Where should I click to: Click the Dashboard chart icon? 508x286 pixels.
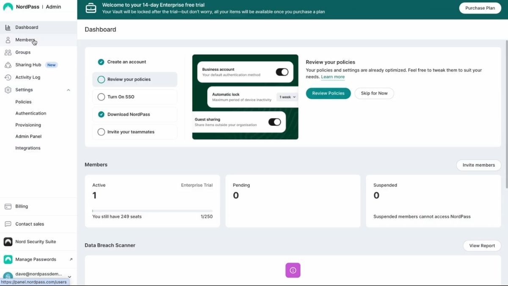pyautogui.click(x=8, y=28)
